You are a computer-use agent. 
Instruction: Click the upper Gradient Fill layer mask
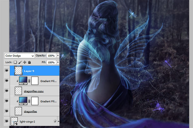pos(35,81)
